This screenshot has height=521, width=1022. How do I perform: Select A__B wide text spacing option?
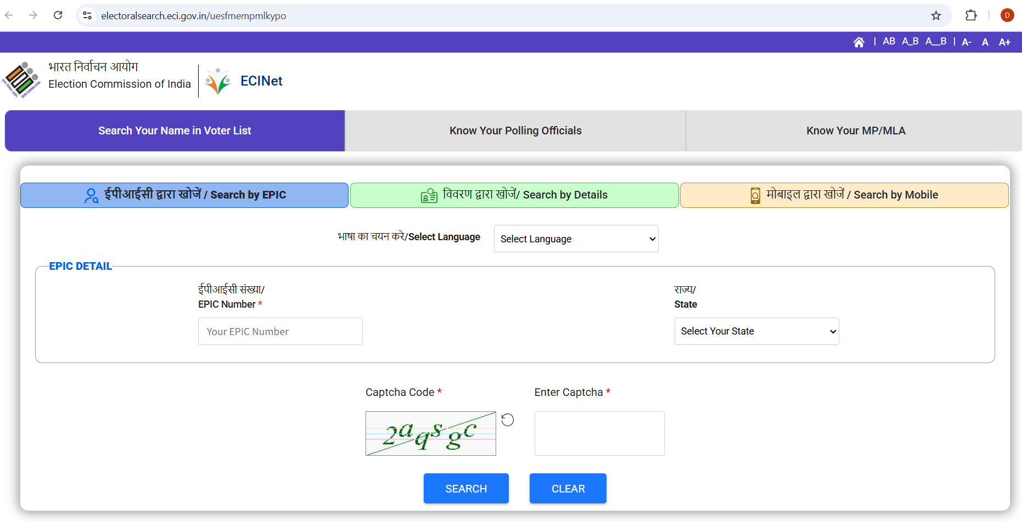(x=935, y=42)
